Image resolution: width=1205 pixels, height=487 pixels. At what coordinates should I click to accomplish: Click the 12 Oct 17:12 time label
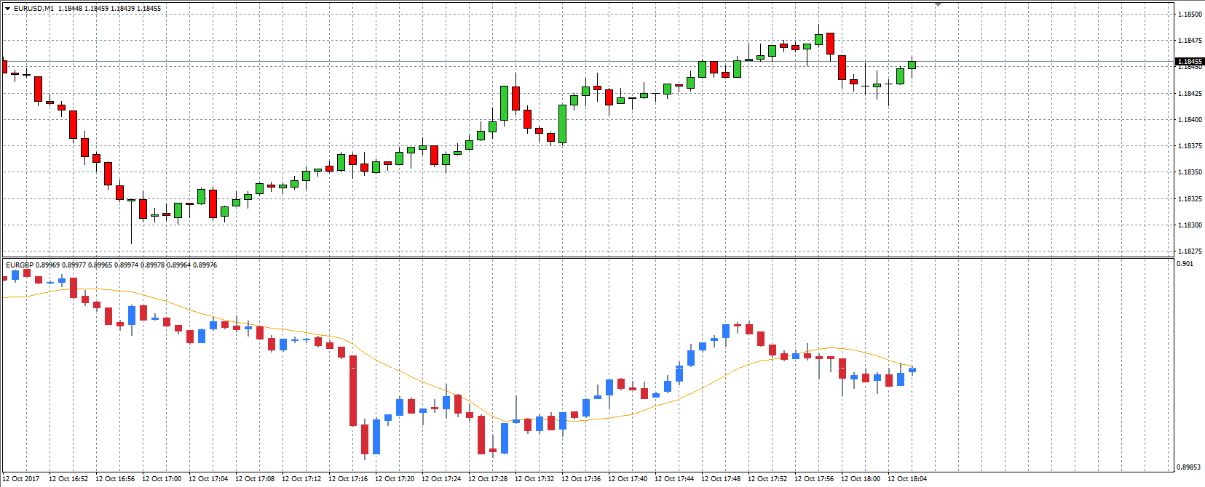tap(301, 479)
